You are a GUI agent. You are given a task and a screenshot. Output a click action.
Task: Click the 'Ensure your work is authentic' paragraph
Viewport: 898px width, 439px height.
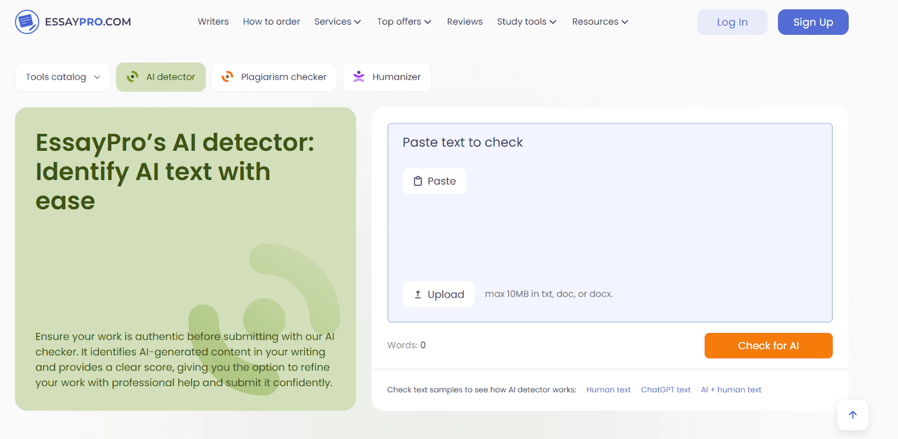[185, 359]
